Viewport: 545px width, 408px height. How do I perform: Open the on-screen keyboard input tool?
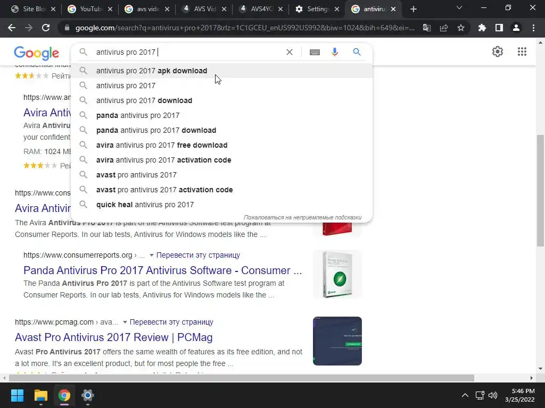[x=315, y=52]
